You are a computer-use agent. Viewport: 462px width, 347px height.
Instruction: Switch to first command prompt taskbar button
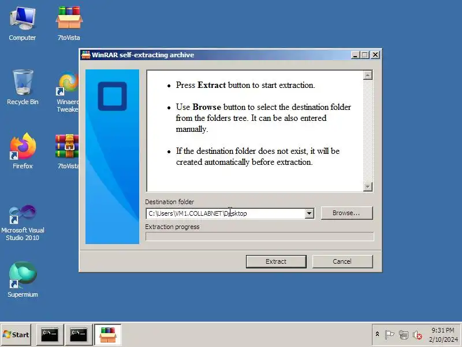(x=50, y=335)
